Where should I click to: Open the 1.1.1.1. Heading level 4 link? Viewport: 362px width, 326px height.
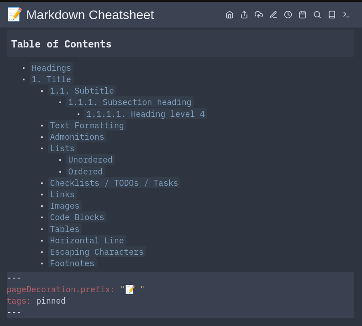tap(146, 114)
